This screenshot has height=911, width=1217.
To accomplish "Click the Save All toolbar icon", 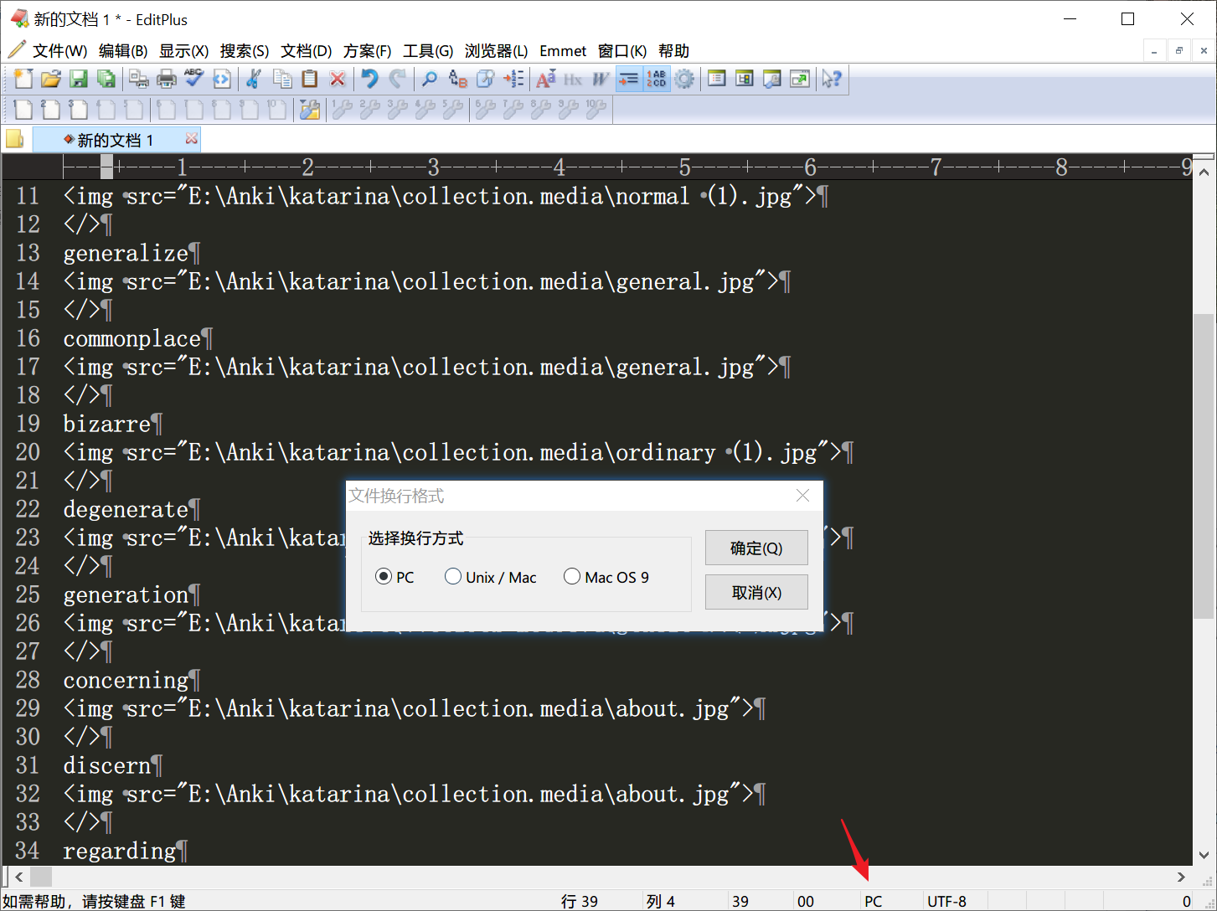I will point(106,79).
